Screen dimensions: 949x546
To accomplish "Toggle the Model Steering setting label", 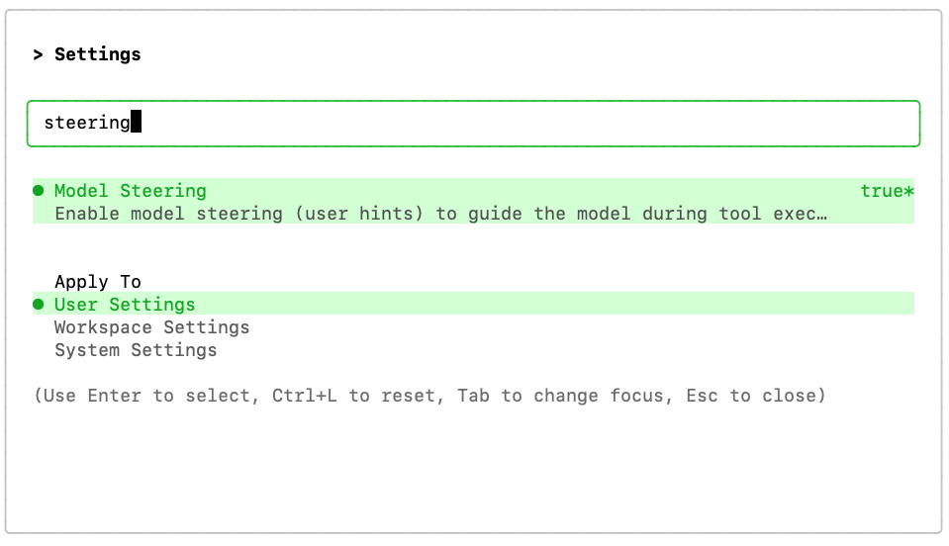I will click(130, 191).
